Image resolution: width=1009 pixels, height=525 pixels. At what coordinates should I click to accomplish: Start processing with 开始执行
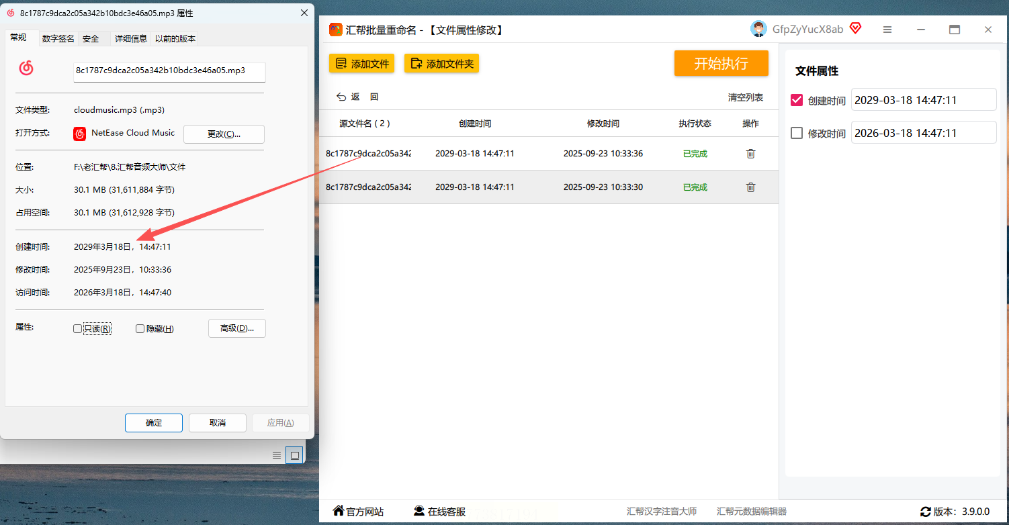(x=721, y=63)
